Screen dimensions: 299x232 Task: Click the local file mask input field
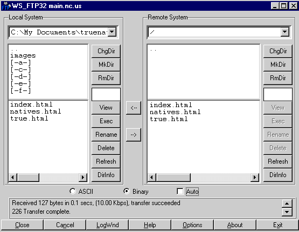point(106,95)
